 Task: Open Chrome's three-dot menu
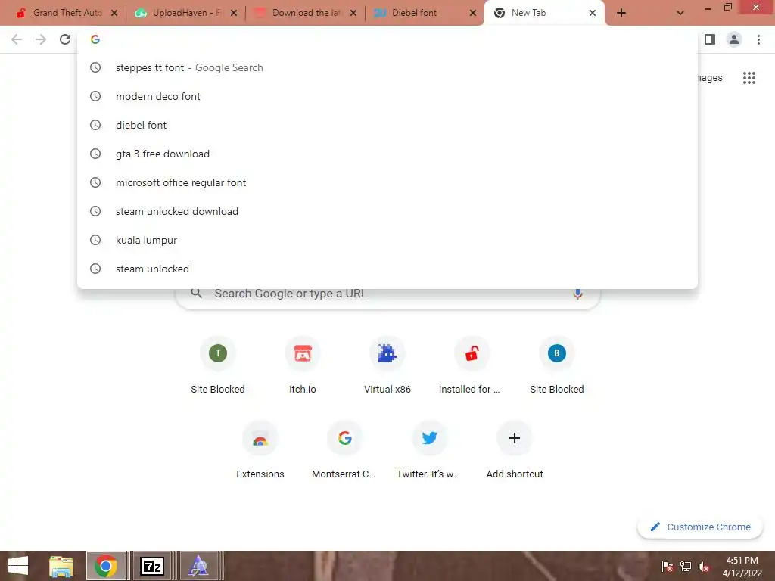(x=758, y=39)
